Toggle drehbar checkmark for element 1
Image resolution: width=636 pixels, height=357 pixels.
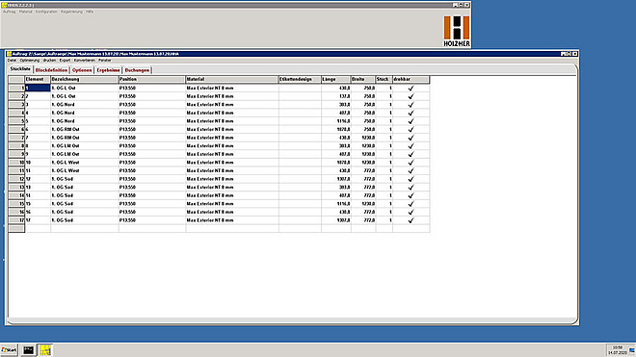(x=411, y=88)
